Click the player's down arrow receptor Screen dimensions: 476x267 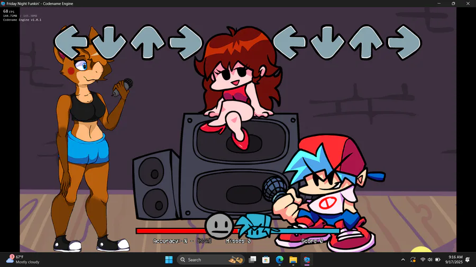click(327, 42)
